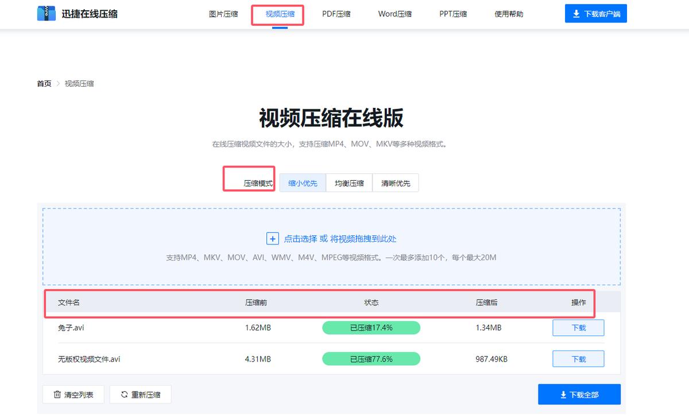Click the plus icon in upload area
Screen dimensions: 689x416
pyautogui.click(x=272, y=238)
